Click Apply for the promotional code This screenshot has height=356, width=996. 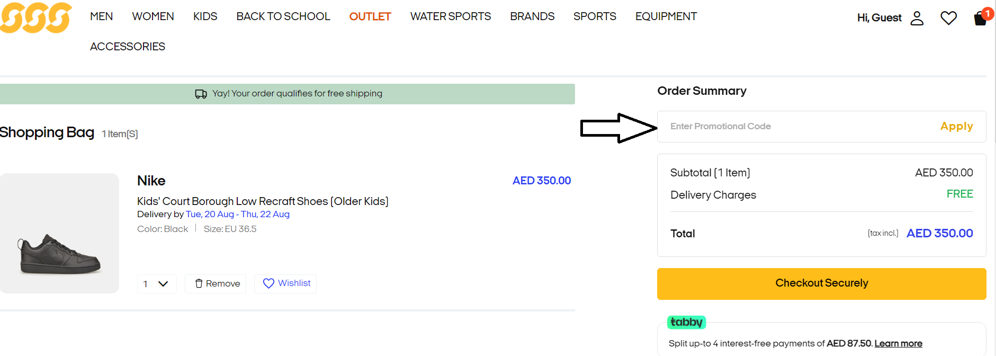(956, 127)
